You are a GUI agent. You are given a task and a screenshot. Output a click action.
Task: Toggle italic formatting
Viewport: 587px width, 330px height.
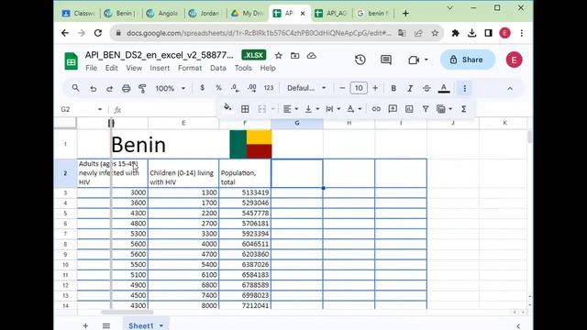click(410, 88)
